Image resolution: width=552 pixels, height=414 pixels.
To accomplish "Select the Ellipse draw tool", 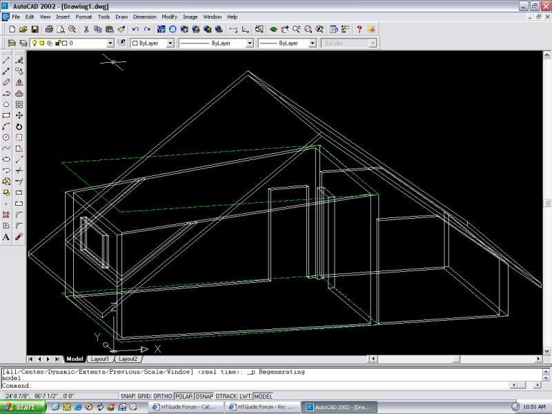I will coord(6,159).
